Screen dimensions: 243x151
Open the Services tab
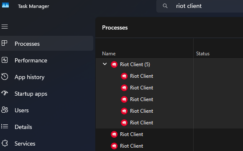click(47, 144)
